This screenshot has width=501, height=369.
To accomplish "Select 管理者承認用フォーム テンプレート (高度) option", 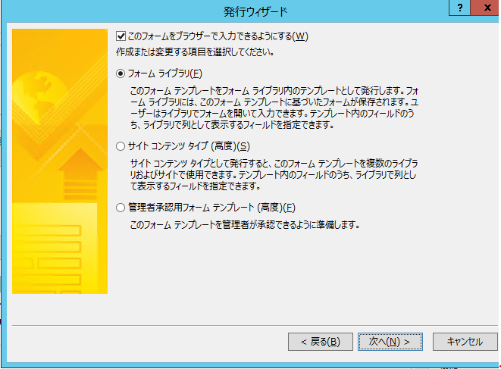I will pos(121,208).
